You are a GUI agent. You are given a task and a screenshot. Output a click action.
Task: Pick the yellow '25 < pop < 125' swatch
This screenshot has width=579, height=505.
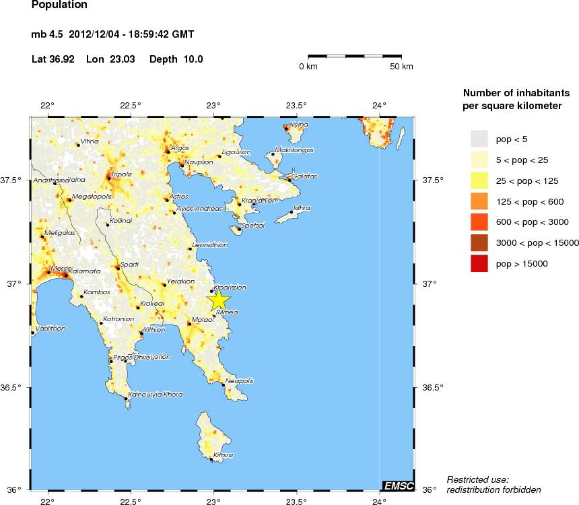[479, 180]
